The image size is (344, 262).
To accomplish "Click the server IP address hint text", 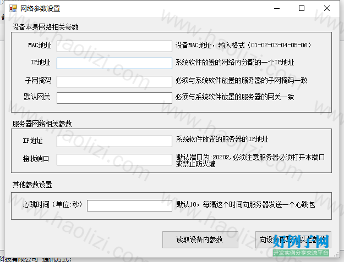I will 222,139.
